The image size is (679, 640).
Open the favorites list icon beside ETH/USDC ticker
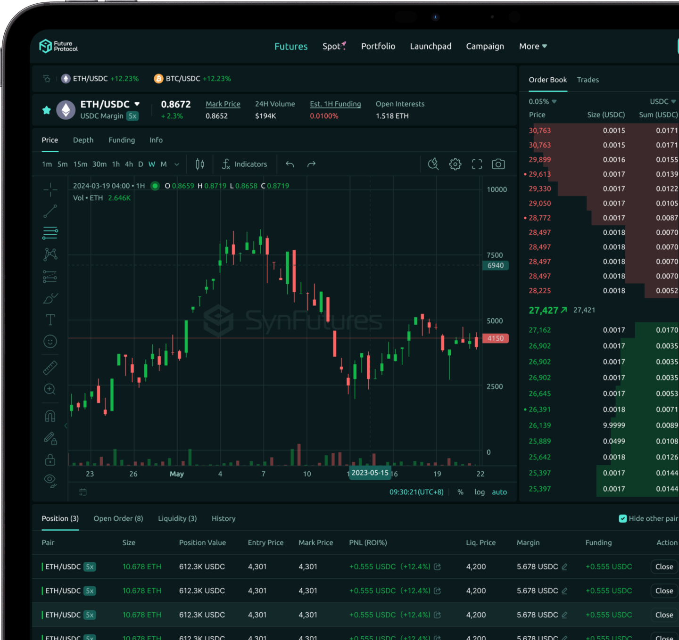click(x=47, y=79)
